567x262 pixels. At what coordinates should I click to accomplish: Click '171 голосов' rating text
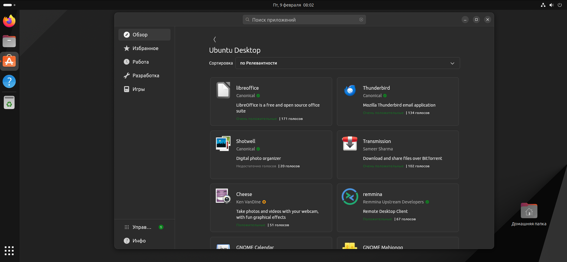292,119
